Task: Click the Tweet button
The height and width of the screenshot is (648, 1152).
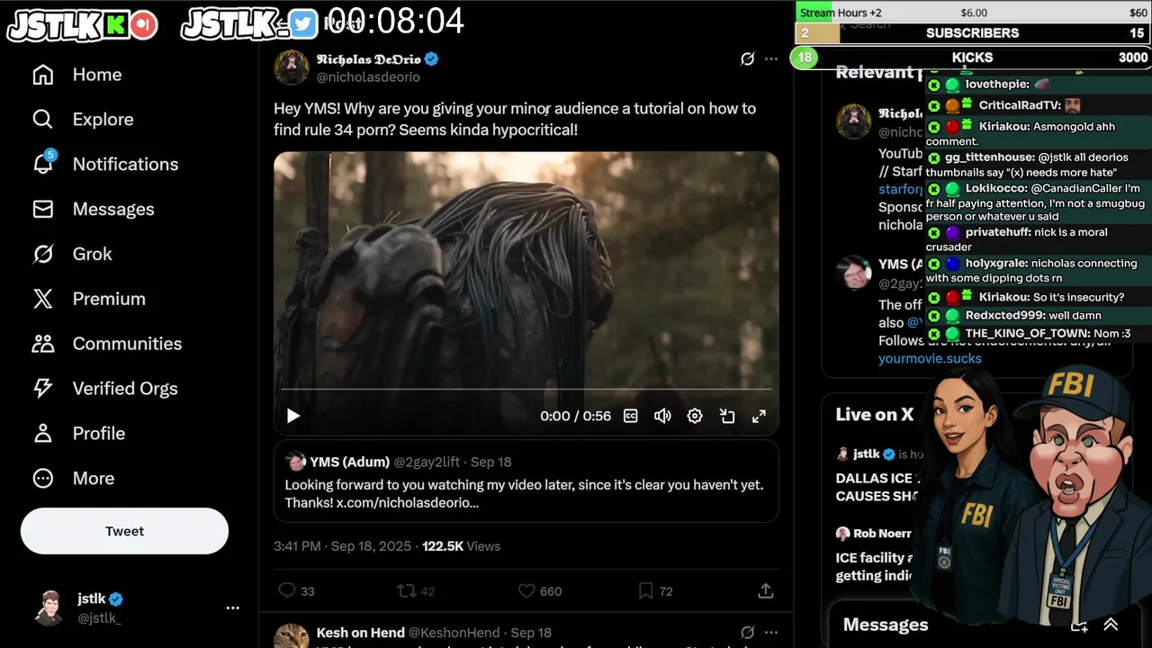Action: pyautogui.click(x=124, y=531)
